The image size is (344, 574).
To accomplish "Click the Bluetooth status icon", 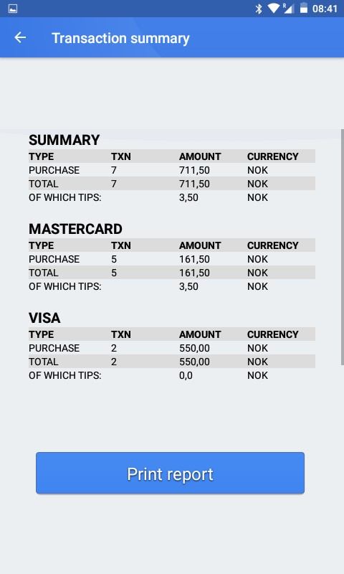I will 259,9.
